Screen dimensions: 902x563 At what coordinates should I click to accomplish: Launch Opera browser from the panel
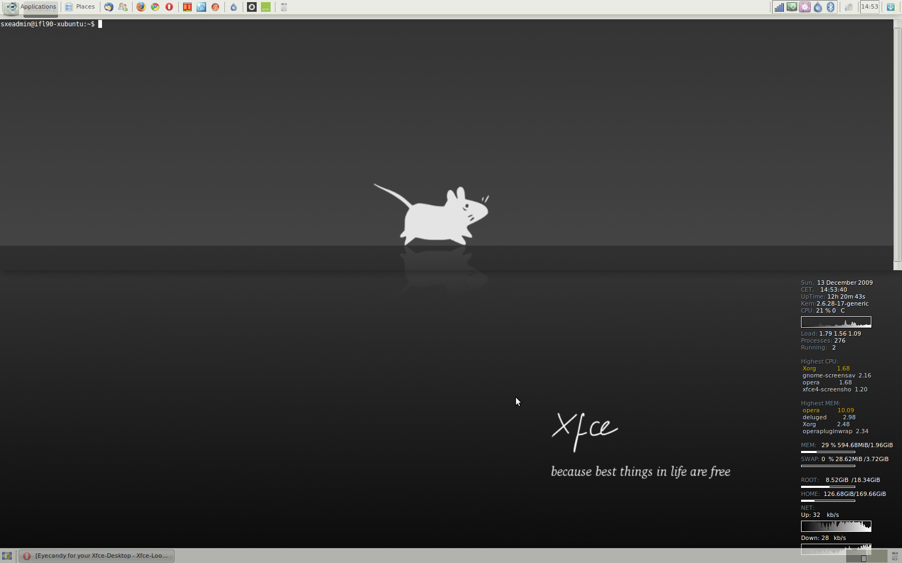(169, 7)
